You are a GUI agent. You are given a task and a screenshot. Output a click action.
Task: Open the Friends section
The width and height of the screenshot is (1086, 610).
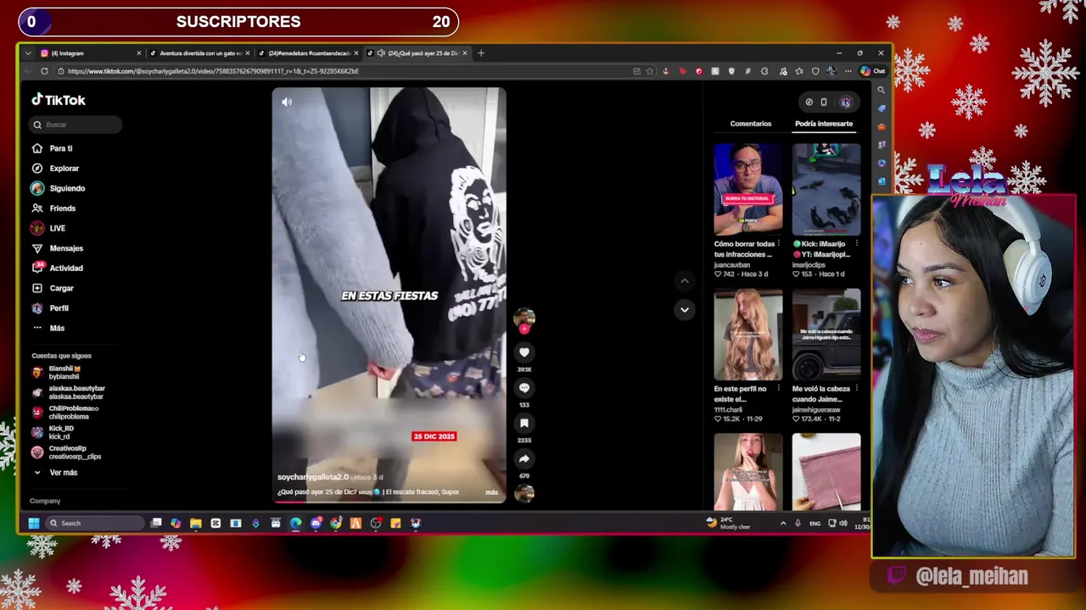click(54, 208)
